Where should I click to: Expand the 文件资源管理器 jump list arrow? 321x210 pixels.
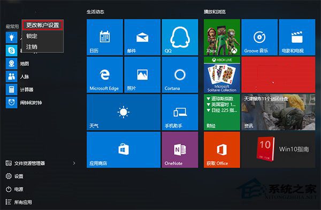click(74, 163)
